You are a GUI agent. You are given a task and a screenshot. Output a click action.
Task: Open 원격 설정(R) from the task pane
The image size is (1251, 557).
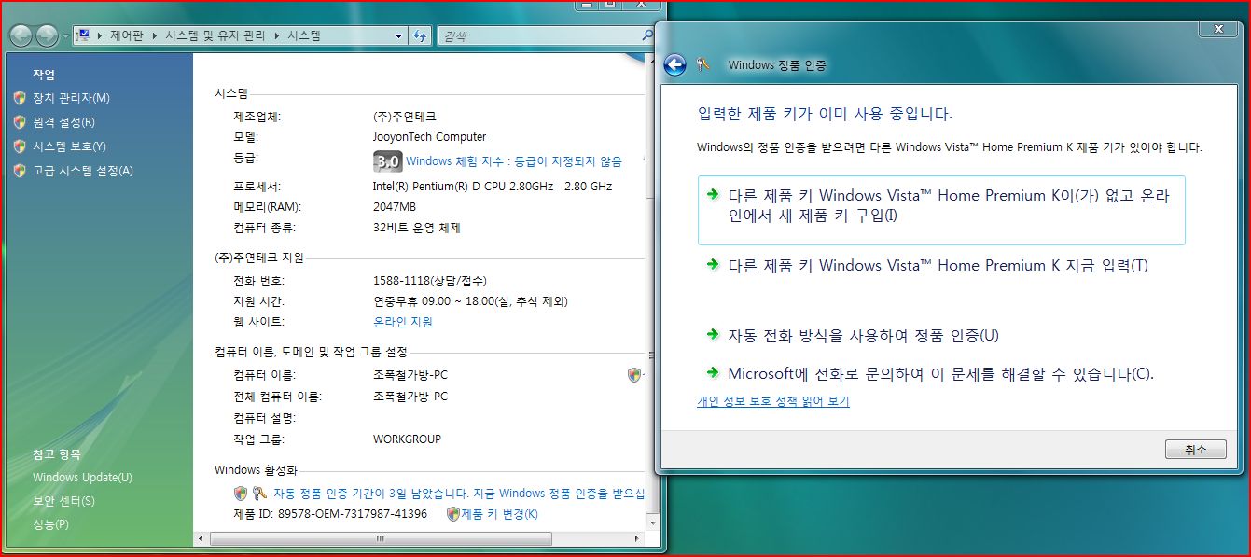click(x=63, y=122)
